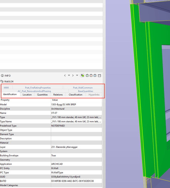This screenshot has width=170, height=188.
Task: Click the IFC Type property label
Action: [4, 172]
